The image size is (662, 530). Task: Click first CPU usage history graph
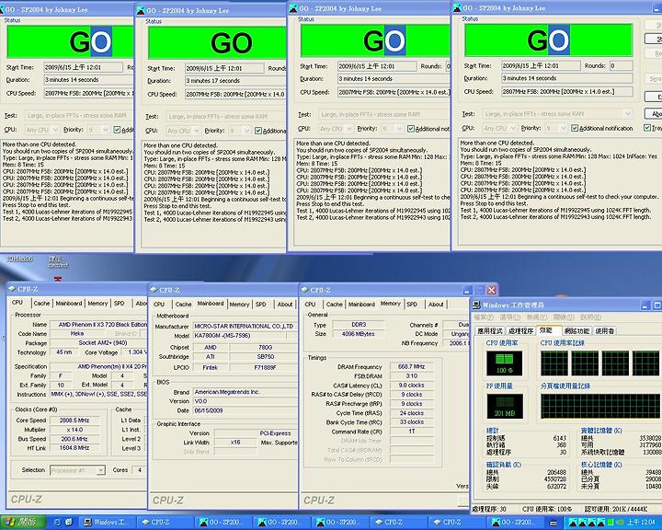tap(554, 363)
